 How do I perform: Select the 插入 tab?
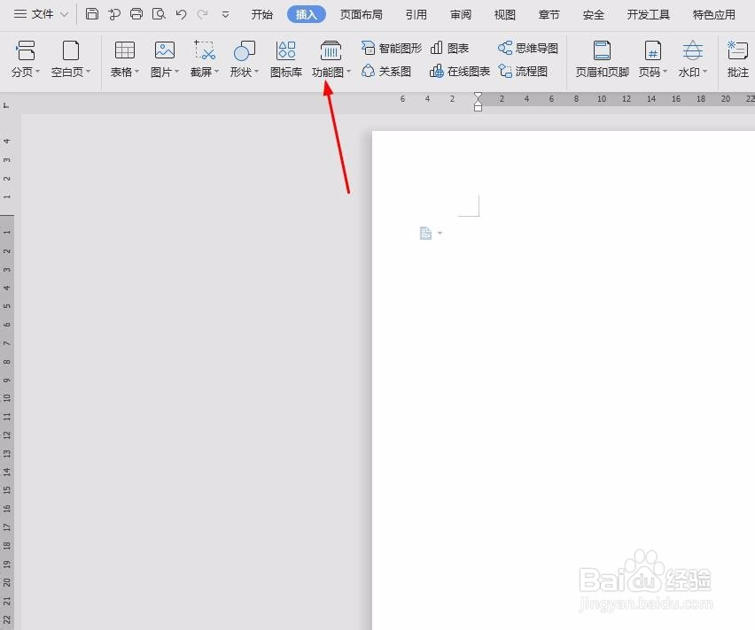307,14
